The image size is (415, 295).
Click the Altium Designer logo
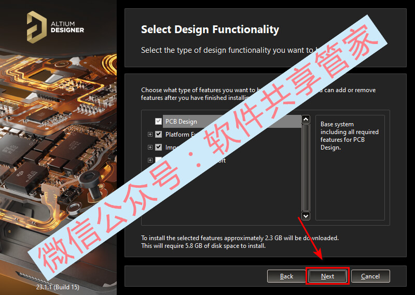tap(56, 27)
